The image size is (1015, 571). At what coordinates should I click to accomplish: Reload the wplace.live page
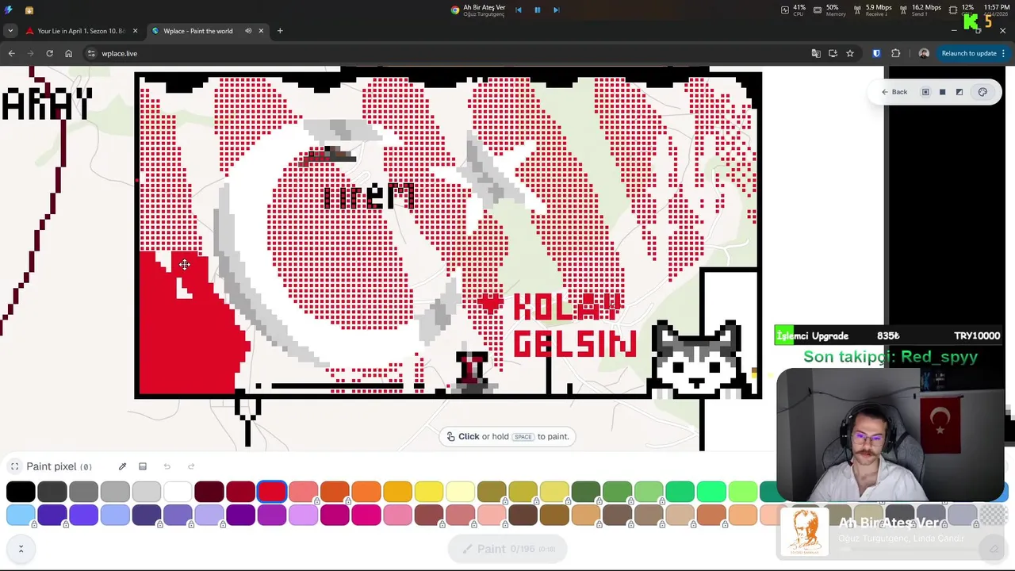click(x=49, y=53)
